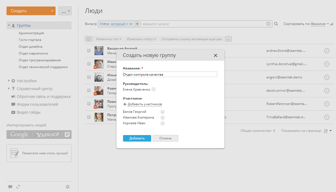Clear the filter with the x icon
Viewport: 336px width, 192px height.
(x=268, y=24)
